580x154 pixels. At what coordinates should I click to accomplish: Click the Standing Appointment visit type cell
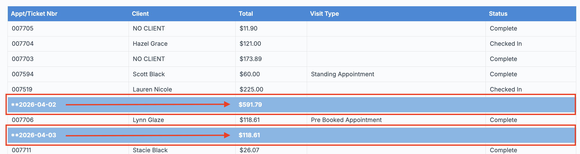click(x=342, y=74)
